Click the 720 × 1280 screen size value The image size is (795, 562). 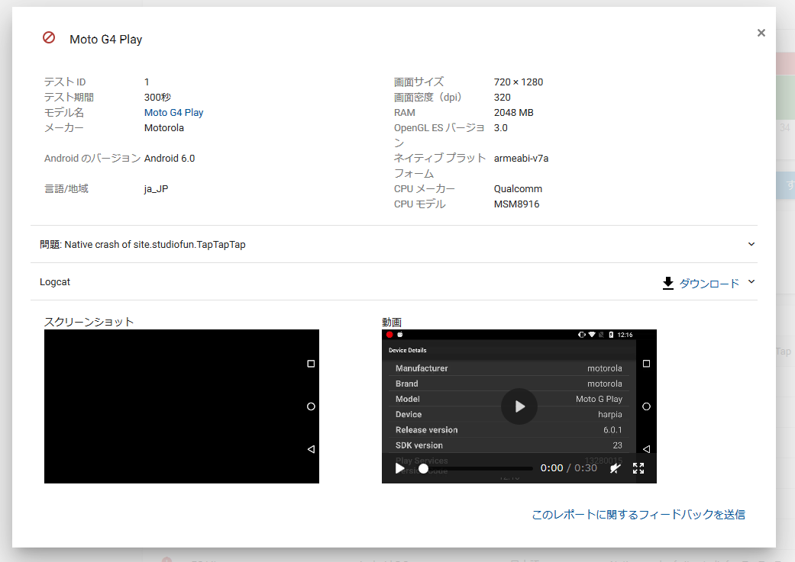tap(519, 82)
